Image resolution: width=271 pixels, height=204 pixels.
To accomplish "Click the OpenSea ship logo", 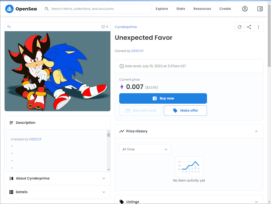I will (x=9, y=9).
